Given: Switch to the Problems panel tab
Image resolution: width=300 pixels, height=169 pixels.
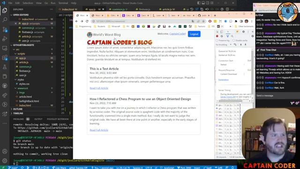Looking at the screenshot, I should [x=18, y=119].
